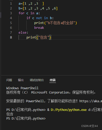Image resolution: width=102 pixels, height=130 pixels.
Task: Click the 'break' keyword
Action: 39,28
